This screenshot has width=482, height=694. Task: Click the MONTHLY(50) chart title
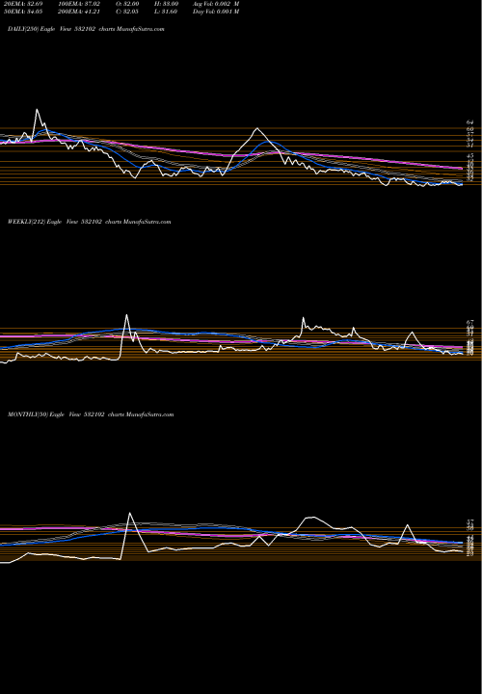point(91,414)
